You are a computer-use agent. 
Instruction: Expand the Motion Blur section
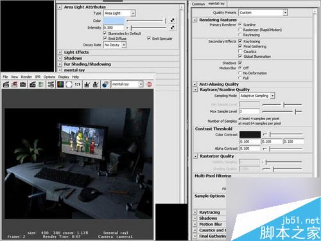click(195, 224)
